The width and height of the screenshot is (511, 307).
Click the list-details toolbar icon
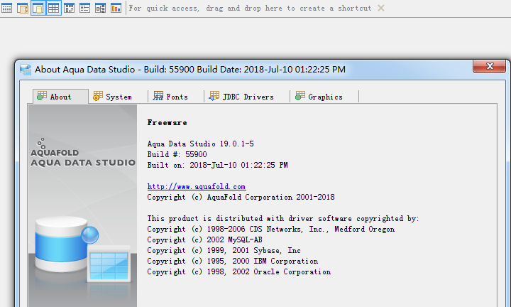coord(84,8)
